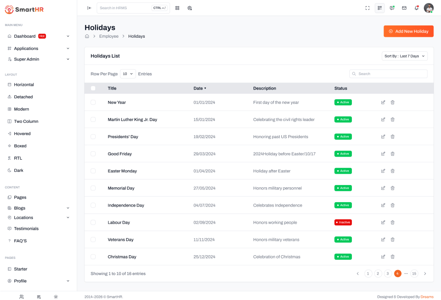Click the Add New Holiday button

coord(408,32)
